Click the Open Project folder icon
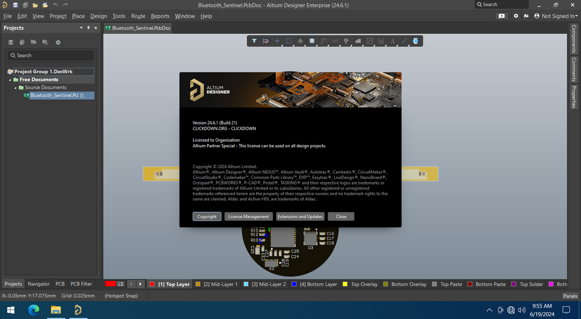The width and height of the screenshot is (581, 319). point(45,5)
